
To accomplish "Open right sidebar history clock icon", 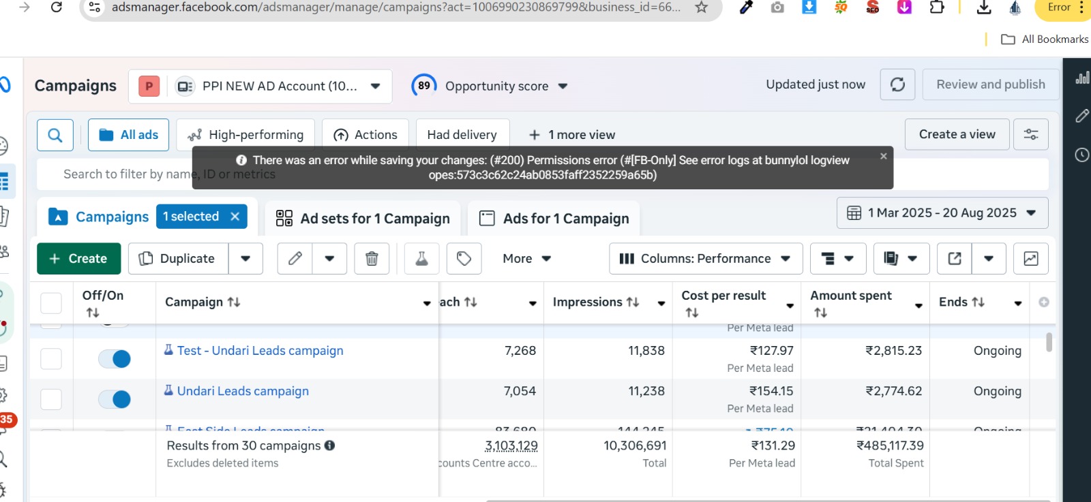I will tap(1082, 155).
